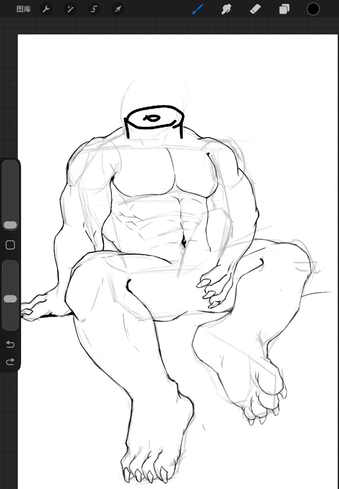Viewport: 339px width, 489px height.
Task: Select the Eraser tool
Action: click(x=255, y=9)
